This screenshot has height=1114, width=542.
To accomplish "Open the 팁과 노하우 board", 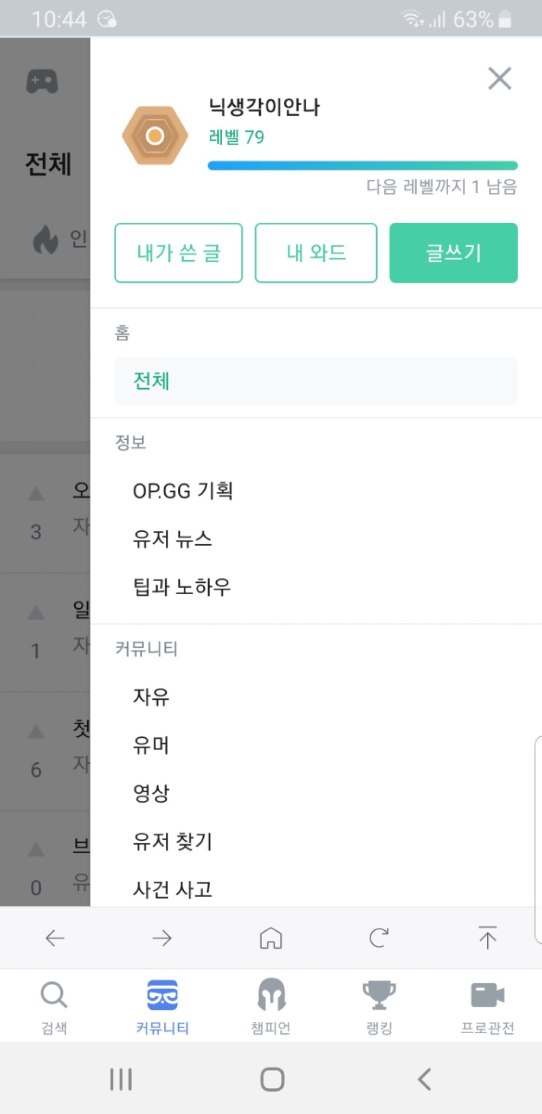I will tap(182, 587).
